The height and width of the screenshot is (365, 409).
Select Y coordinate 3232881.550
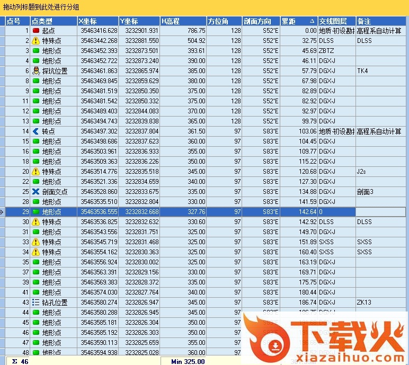139,41
